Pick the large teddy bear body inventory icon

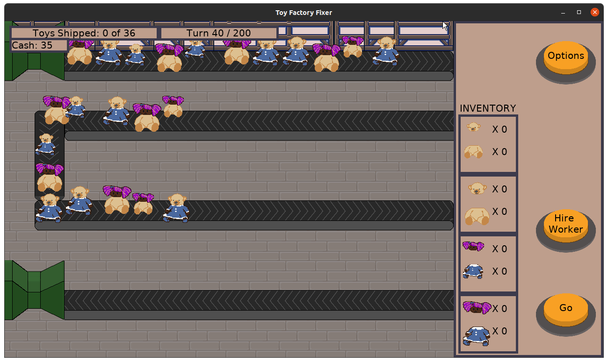coord(477,216)
